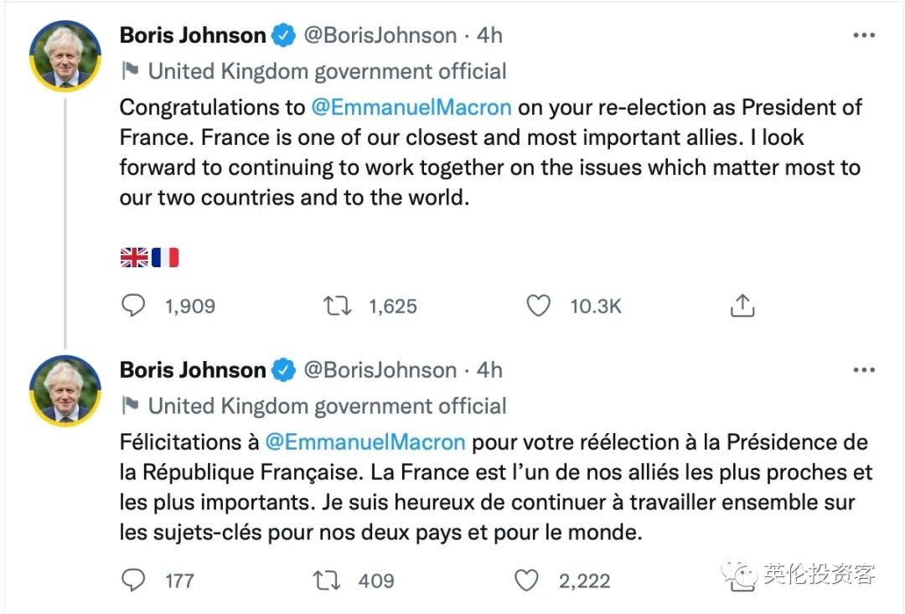This screenshot has width=905, height=614.
Task: Reply to the English congratulations tweet
Action: pyautogui.click(x=134, y=307)
